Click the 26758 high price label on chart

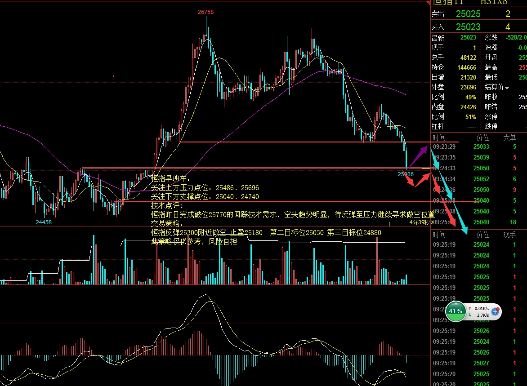(x=205, y=12)
